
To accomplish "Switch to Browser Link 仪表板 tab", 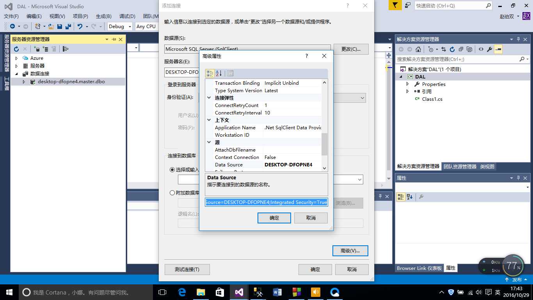I will (419, 268).
